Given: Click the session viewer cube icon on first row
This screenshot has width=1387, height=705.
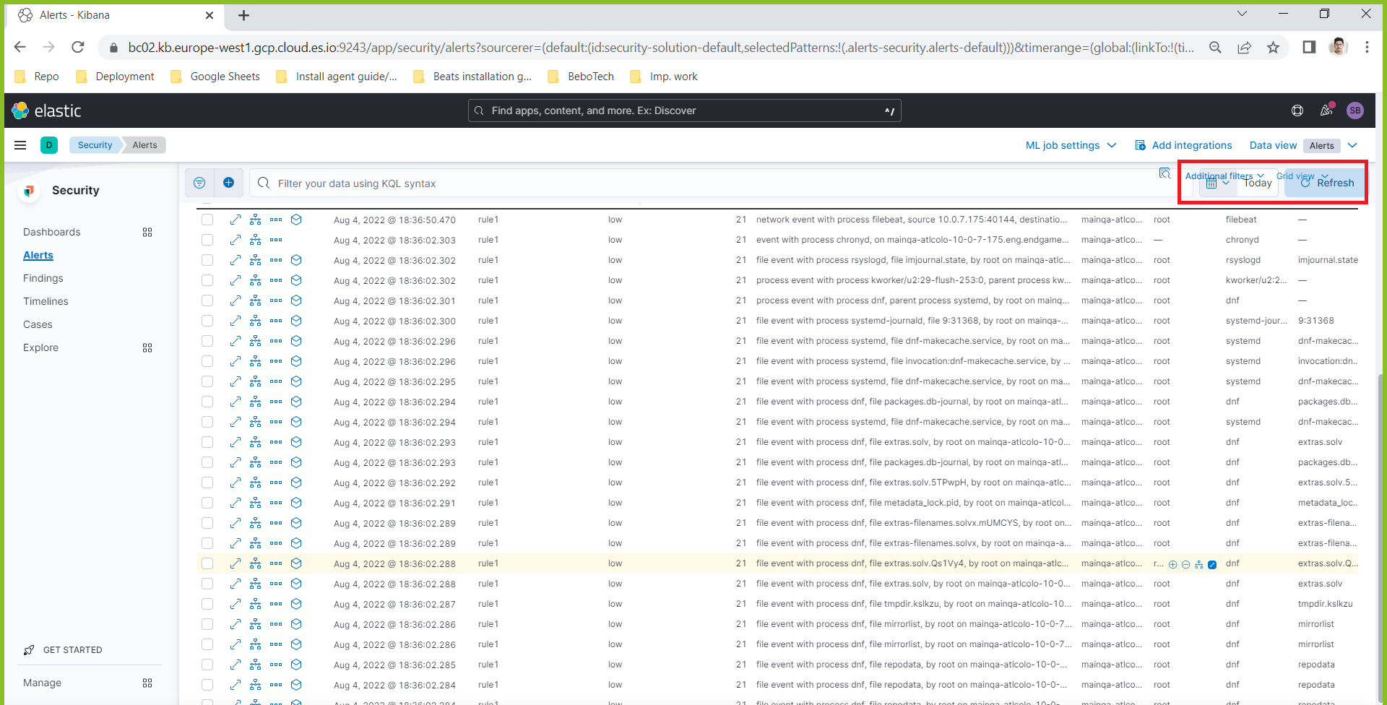Looking at the screenshot, I should [x=296, y=220].
